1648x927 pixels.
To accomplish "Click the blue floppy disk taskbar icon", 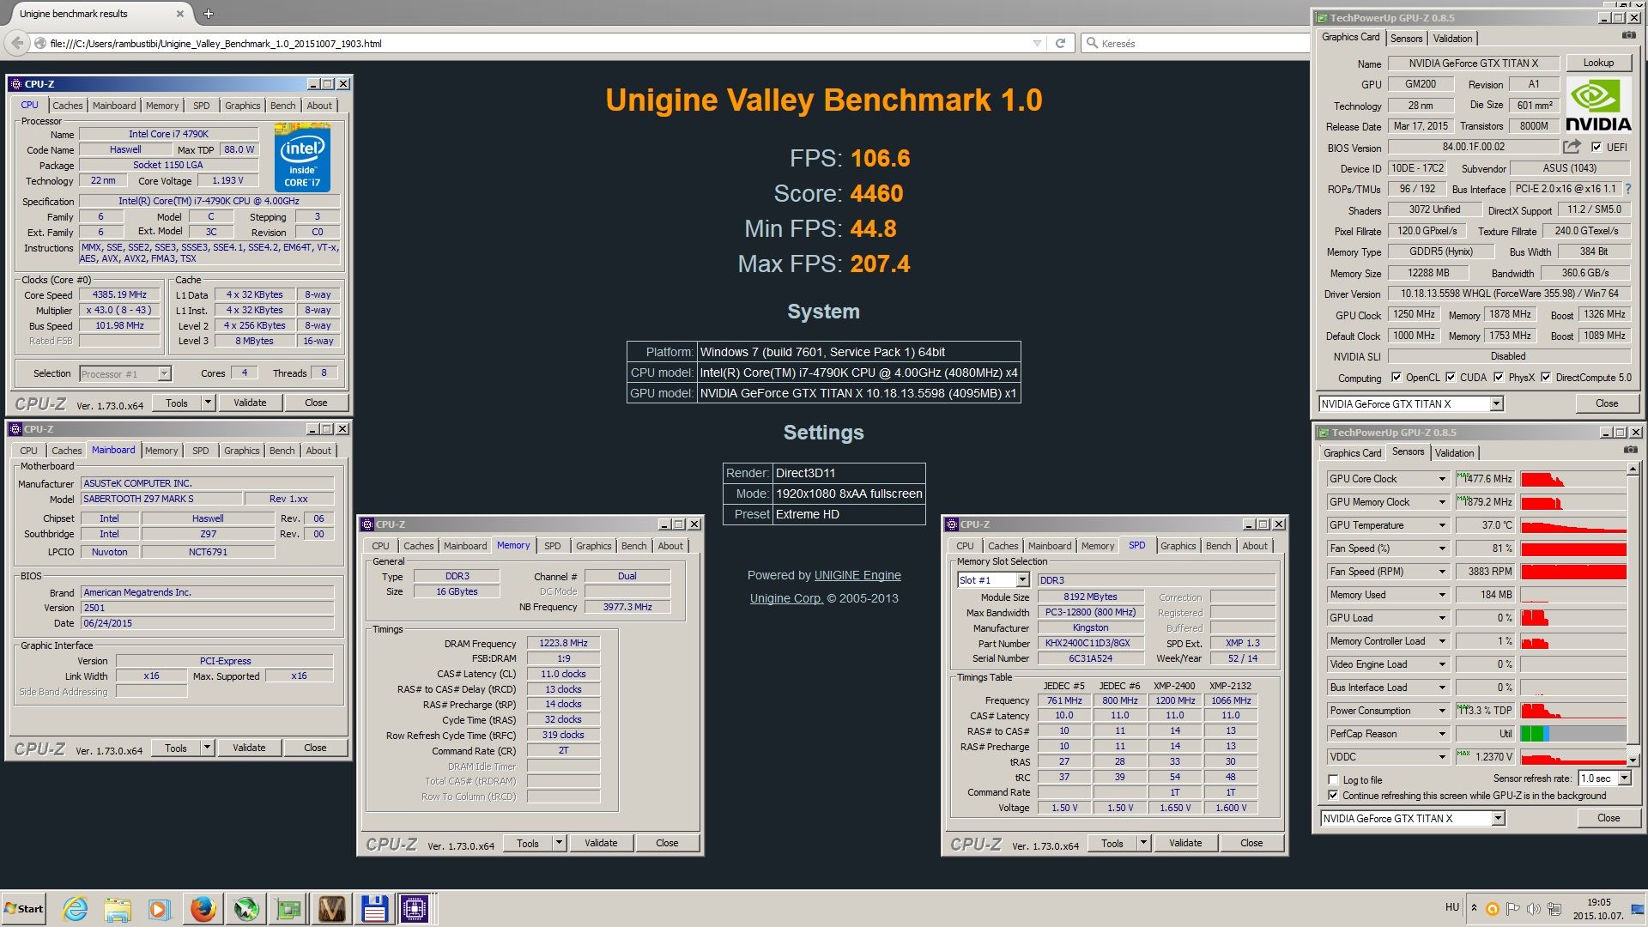I will click(x=373, y=908).
